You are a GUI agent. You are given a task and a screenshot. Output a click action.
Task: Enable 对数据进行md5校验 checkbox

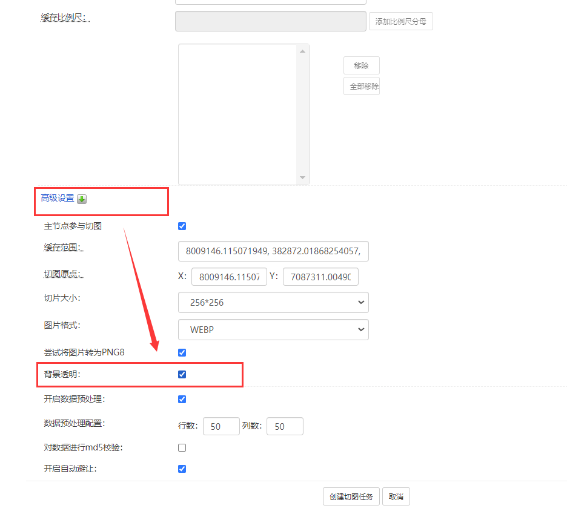coord(182,447)
